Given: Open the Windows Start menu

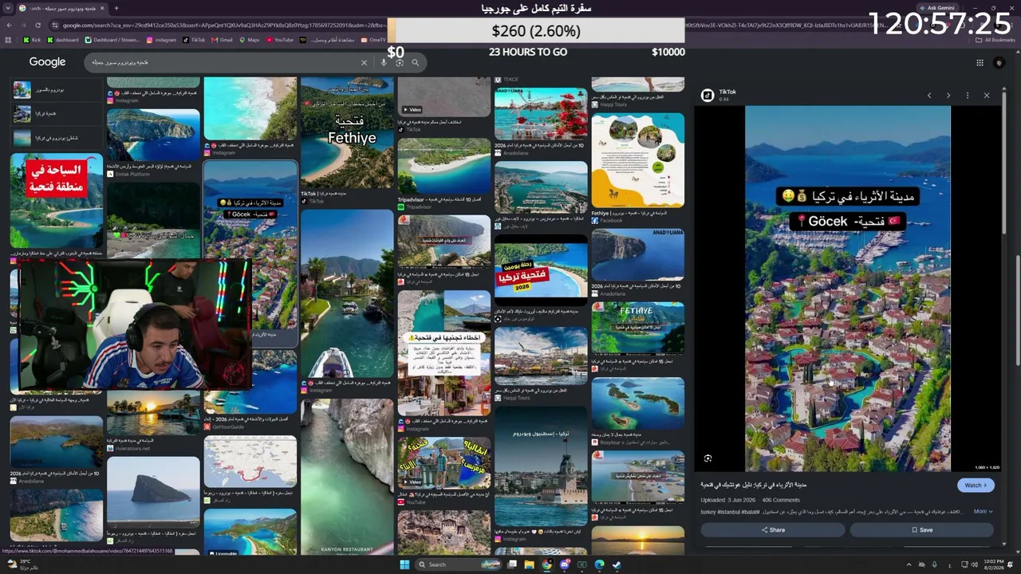Looking at the screenshot, I should pos(404,564).
